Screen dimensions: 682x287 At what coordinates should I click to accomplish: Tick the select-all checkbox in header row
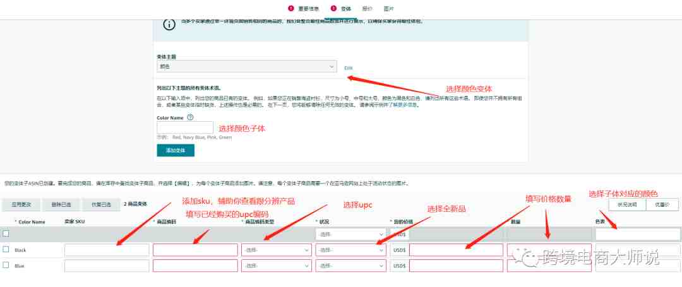(x=6, y=233)
